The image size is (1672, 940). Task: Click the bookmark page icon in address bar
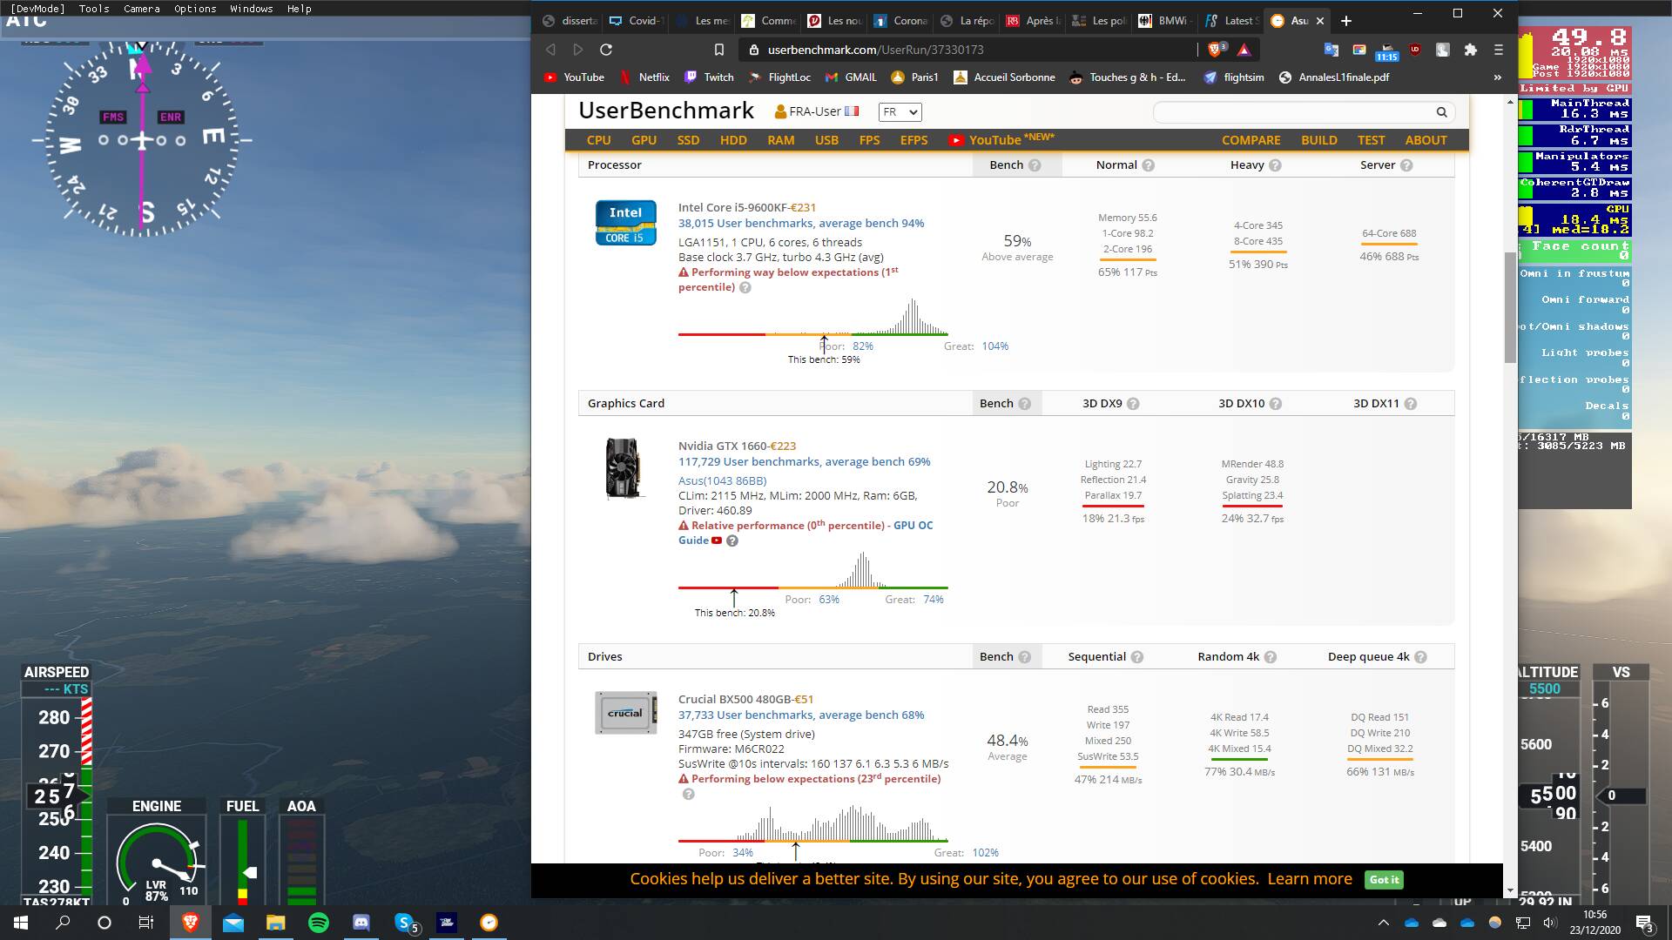coord(718,50)
